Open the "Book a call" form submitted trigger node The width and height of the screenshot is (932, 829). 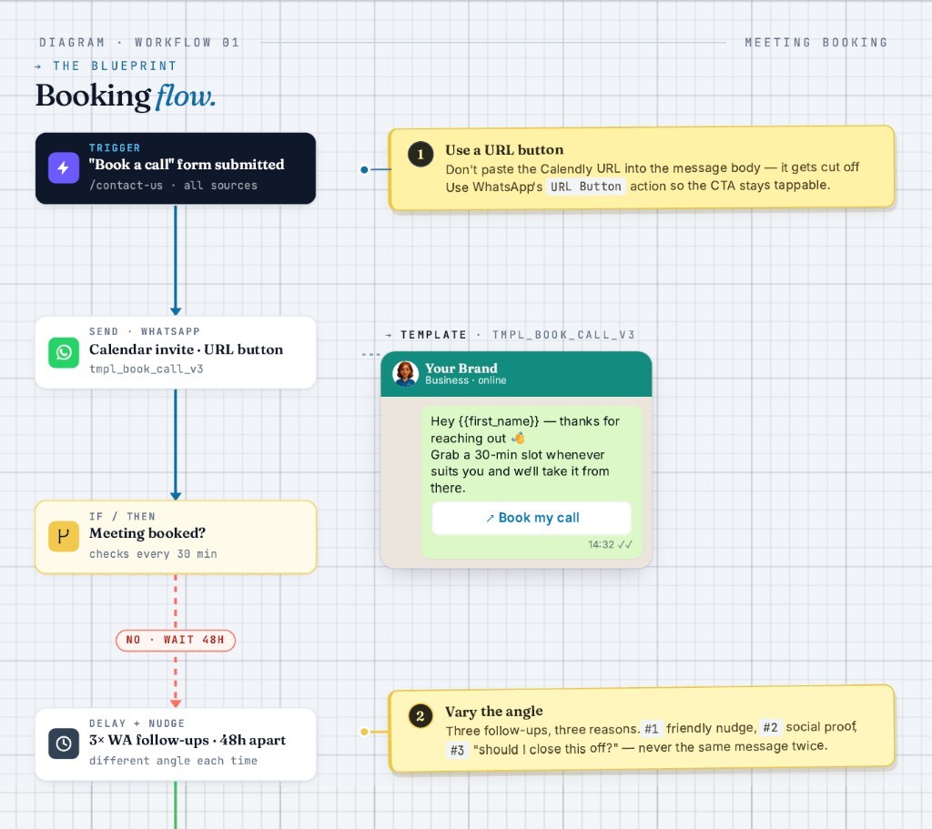pyautogui.click(x=176, y=168)
